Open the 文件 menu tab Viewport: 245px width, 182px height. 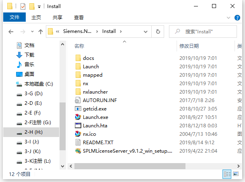coord(14,17)
